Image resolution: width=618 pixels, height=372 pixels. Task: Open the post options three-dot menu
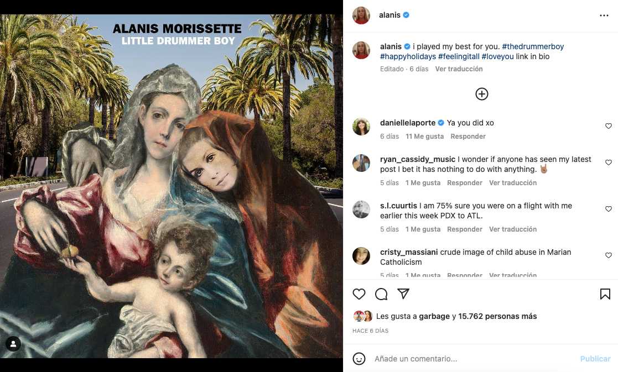click(x=604, y=15)
